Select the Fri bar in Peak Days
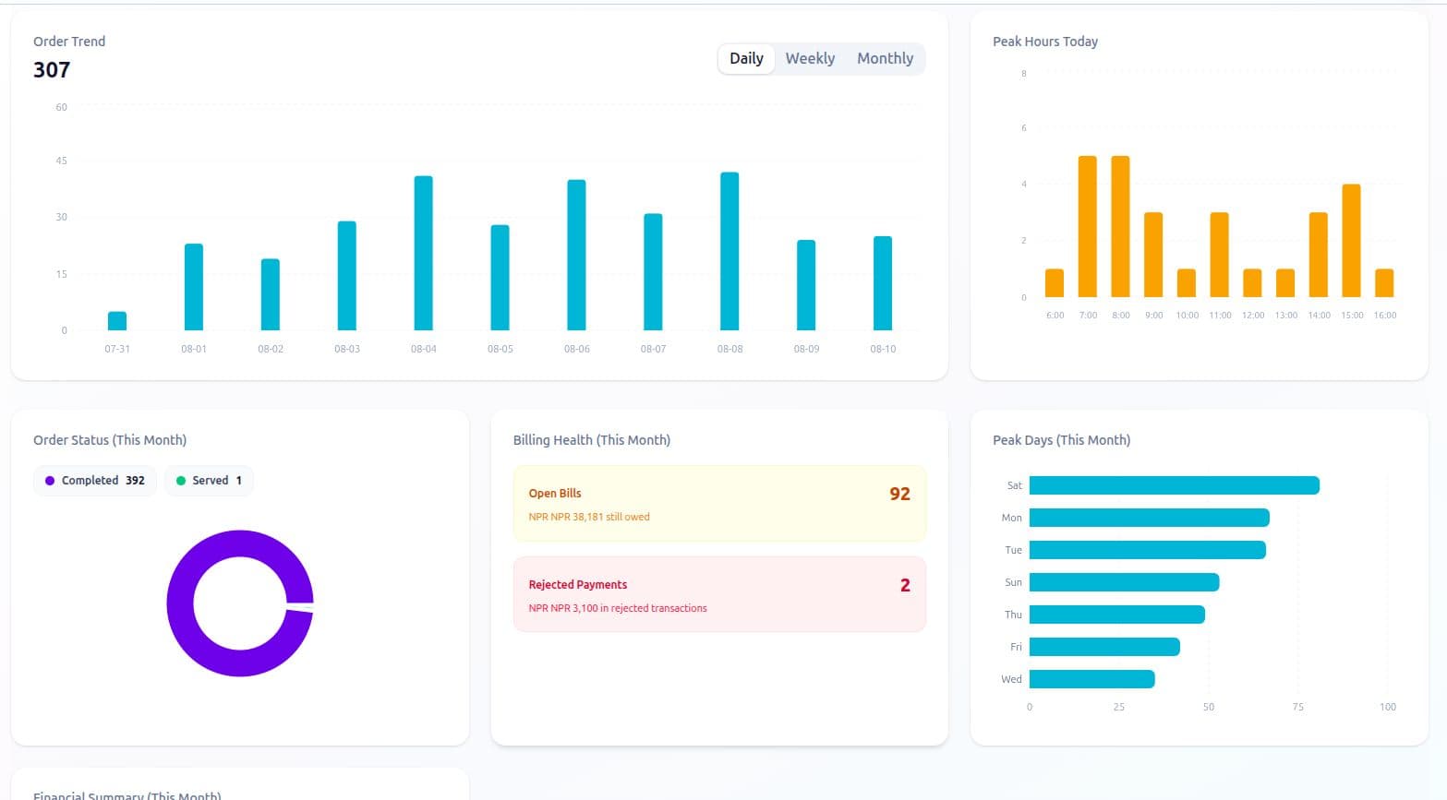 pos(1104,647)
